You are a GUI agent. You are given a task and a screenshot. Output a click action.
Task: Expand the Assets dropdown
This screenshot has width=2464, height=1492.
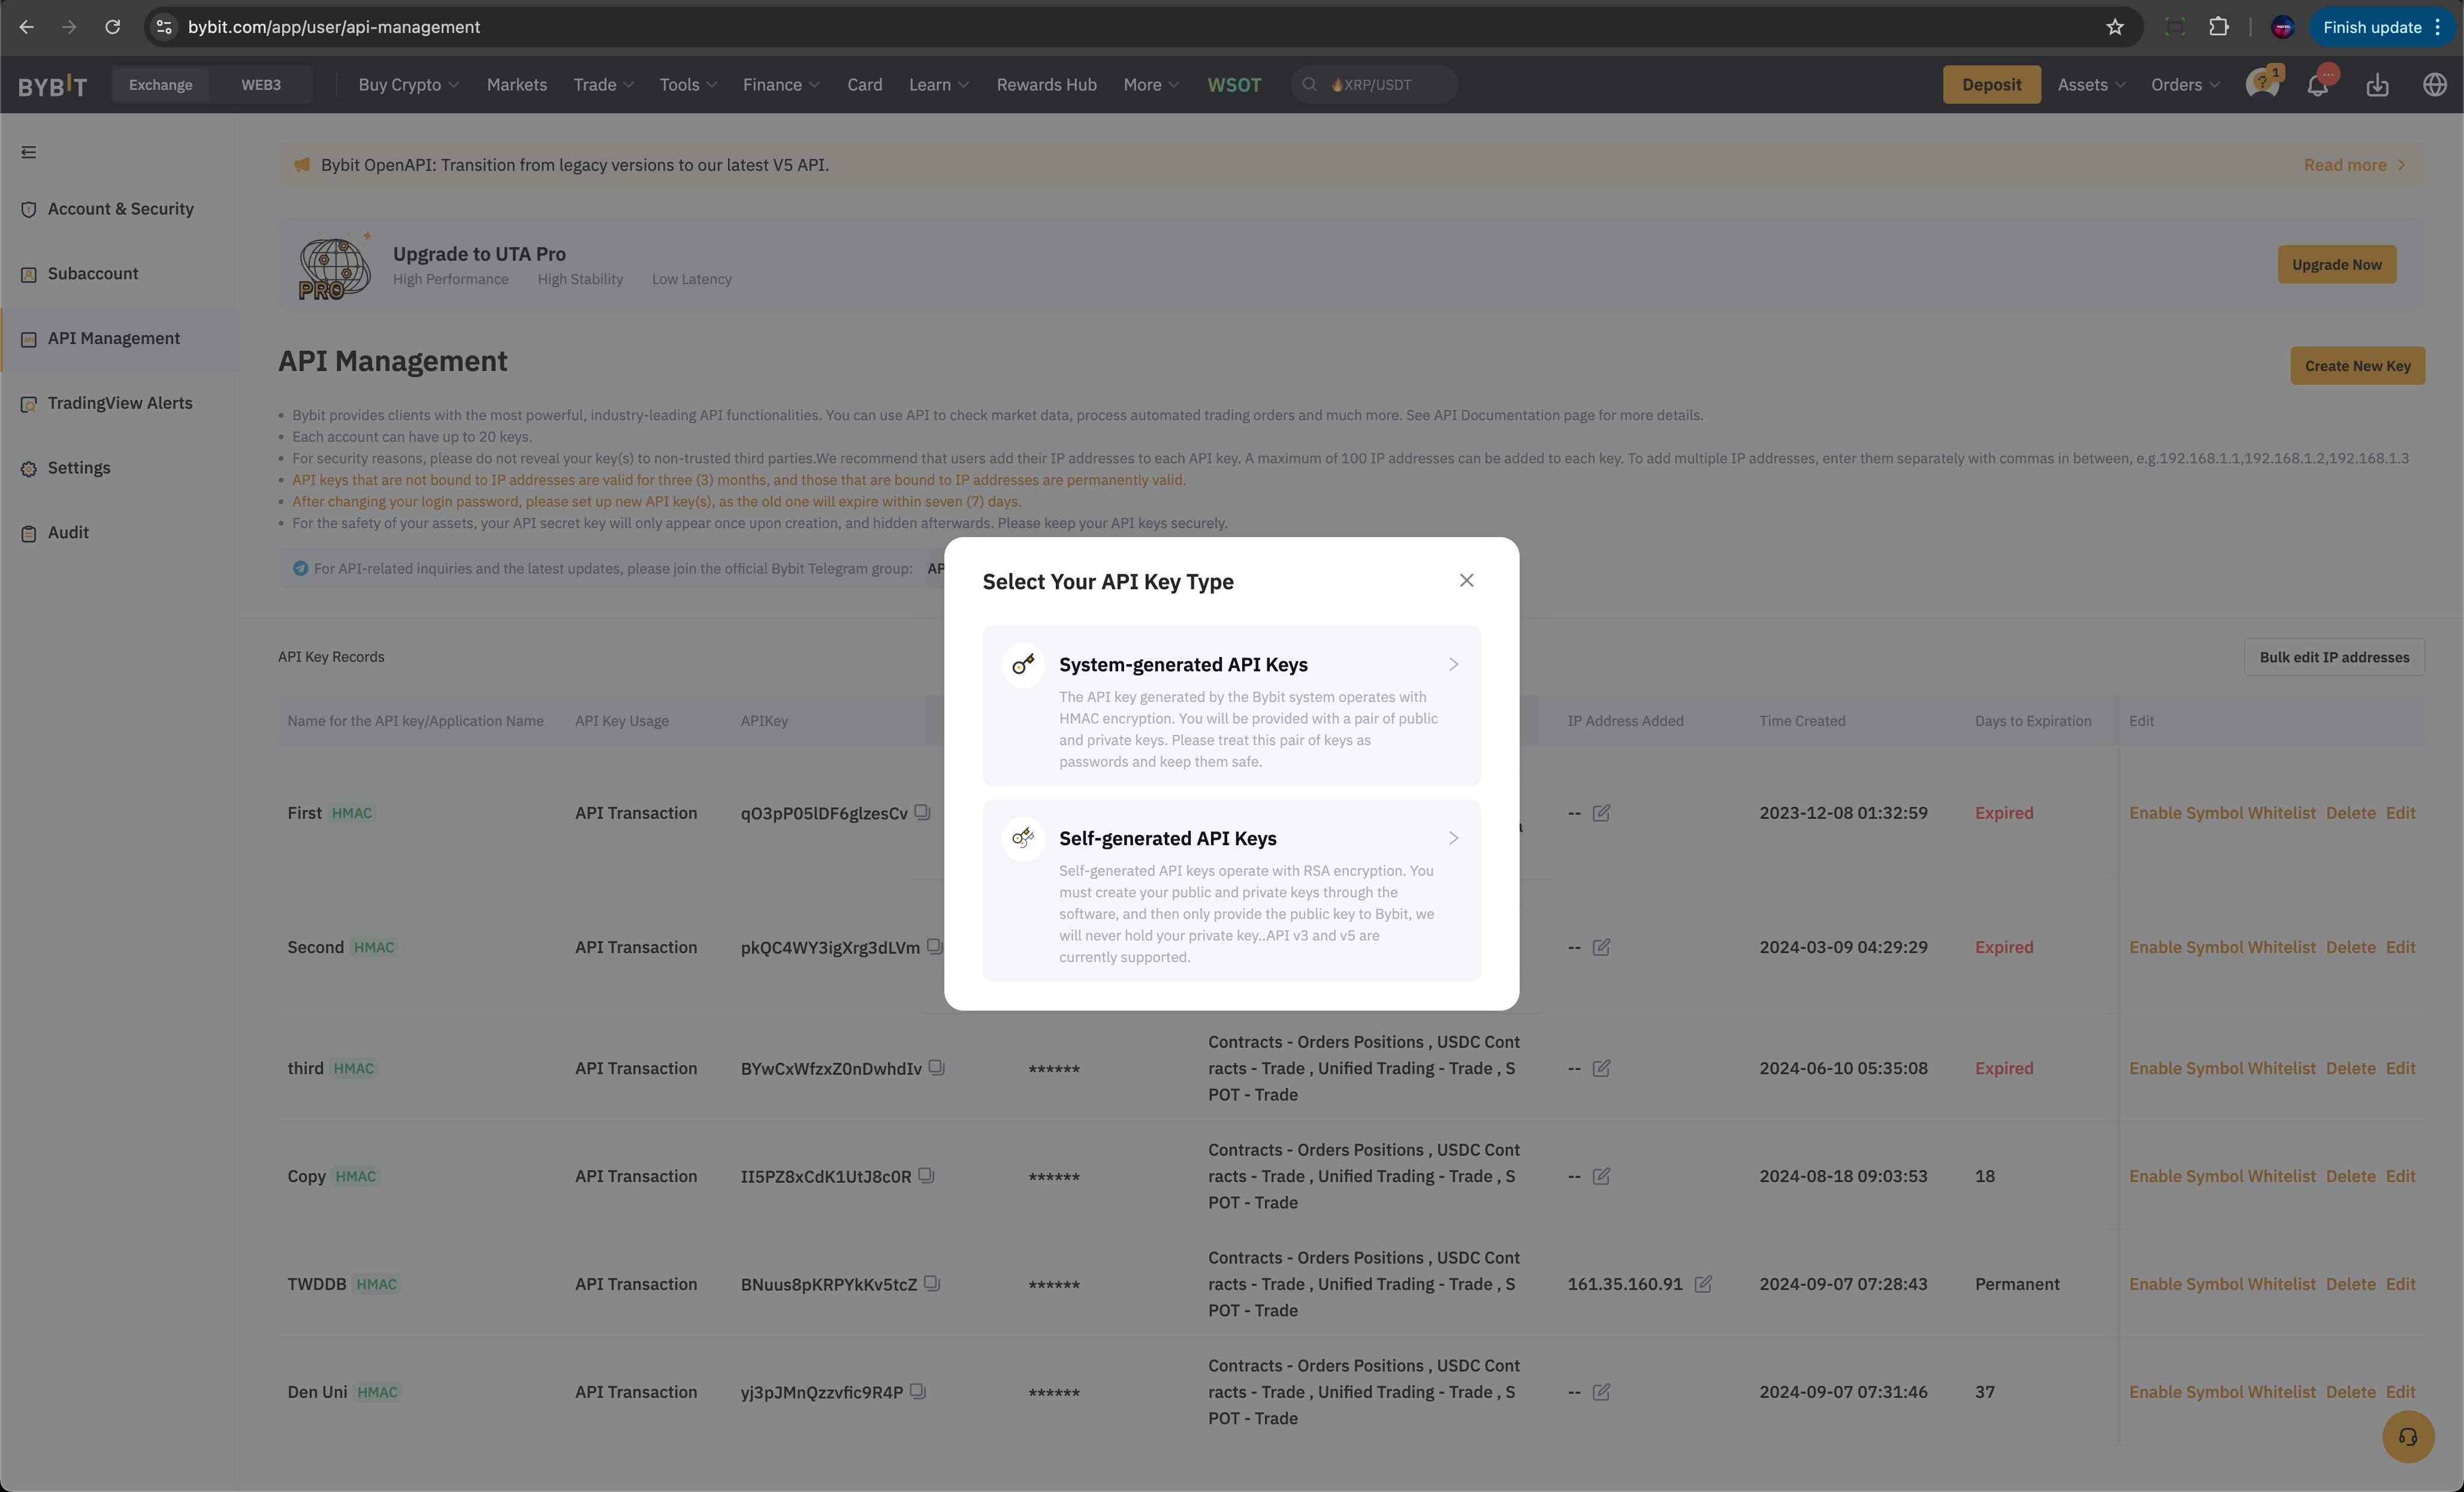[2091, 85]
